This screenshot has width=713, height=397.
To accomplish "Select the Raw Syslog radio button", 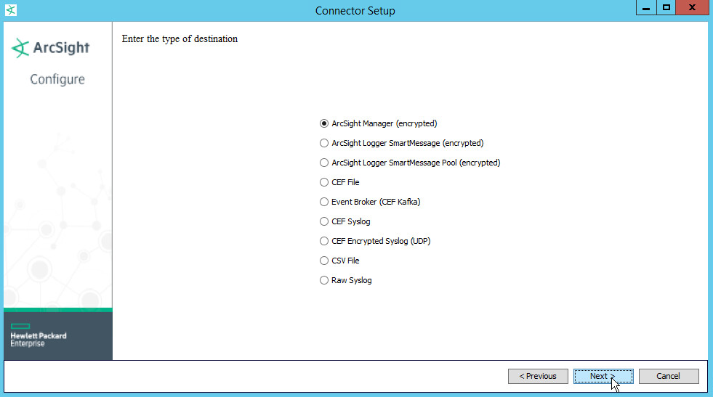I will pos(324,280).
